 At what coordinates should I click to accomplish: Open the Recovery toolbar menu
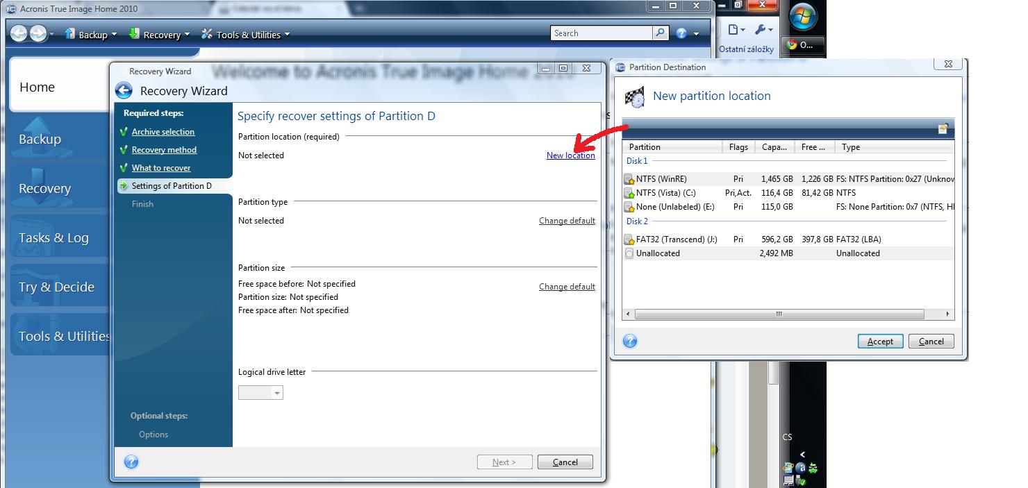(158, 34)
